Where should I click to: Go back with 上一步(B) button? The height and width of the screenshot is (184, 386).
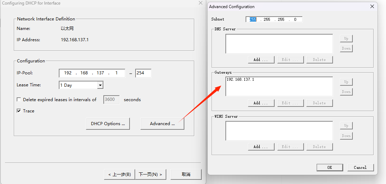pos(120,174)
